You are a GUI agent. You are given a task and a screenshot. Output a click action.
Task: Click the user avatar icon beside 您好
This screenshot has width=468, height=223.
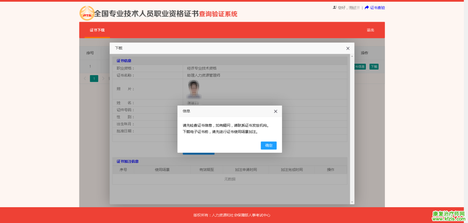tap(335, 7)
